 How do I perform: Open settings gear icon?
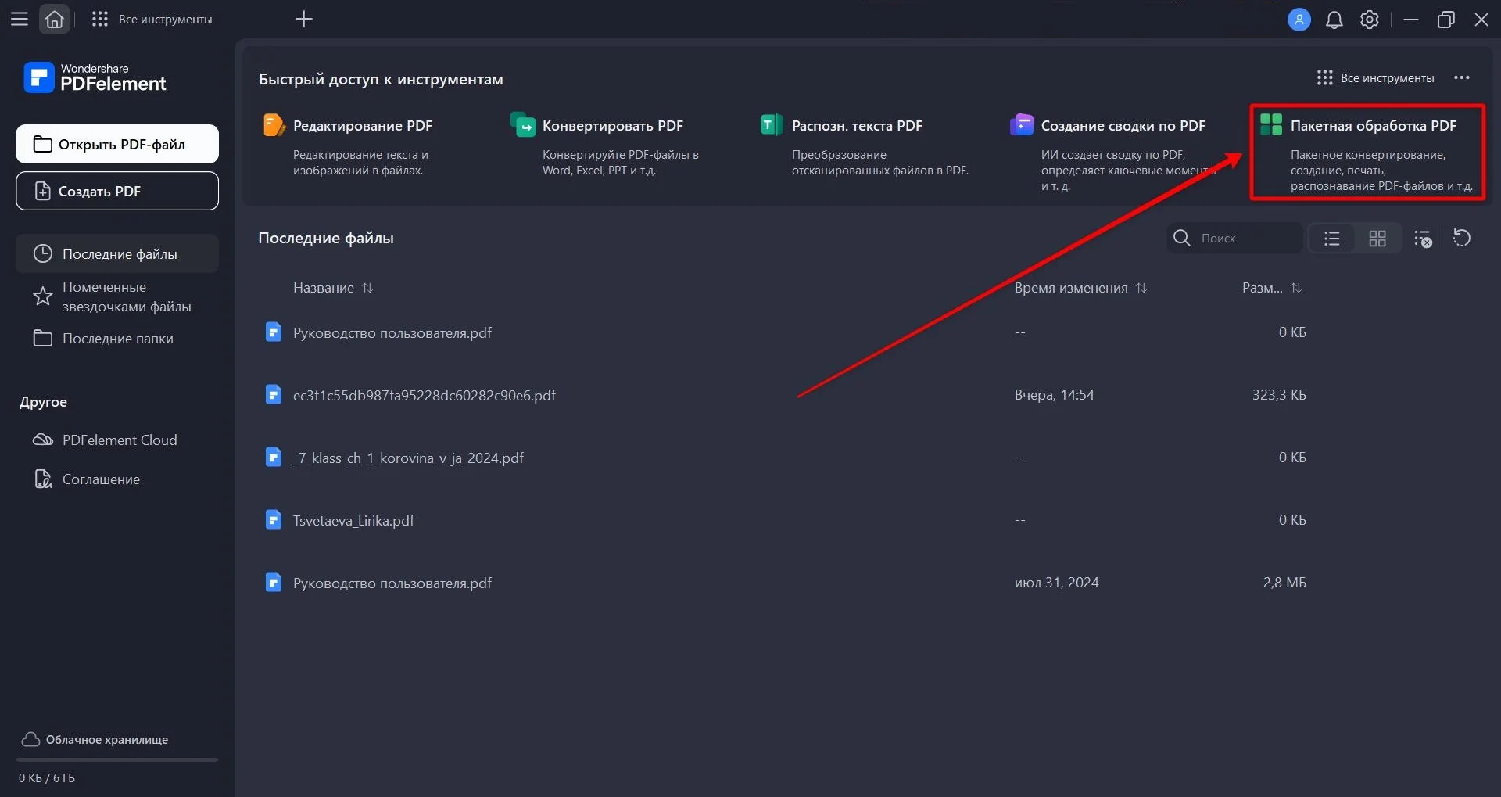pyautogui.click(x=1369, y=20)
